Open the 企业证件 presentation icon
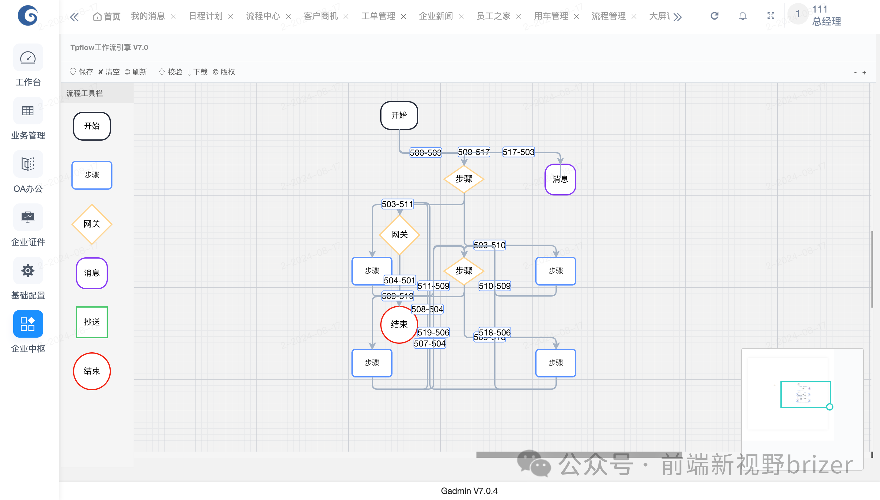This screenshot has height=500, width=880. pos(28,218)
